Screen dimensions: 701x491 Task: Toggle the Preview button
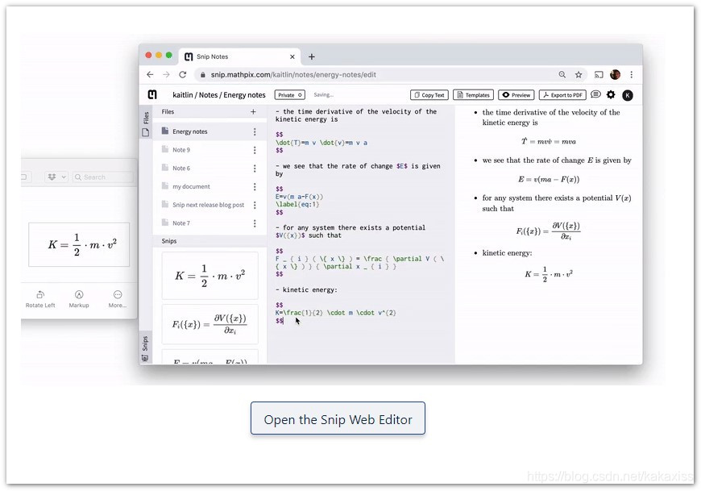(516, 95)
